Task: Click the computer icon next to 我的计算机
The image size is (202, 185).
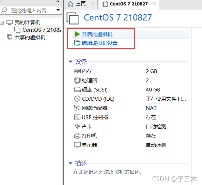Action: (10, 22)
